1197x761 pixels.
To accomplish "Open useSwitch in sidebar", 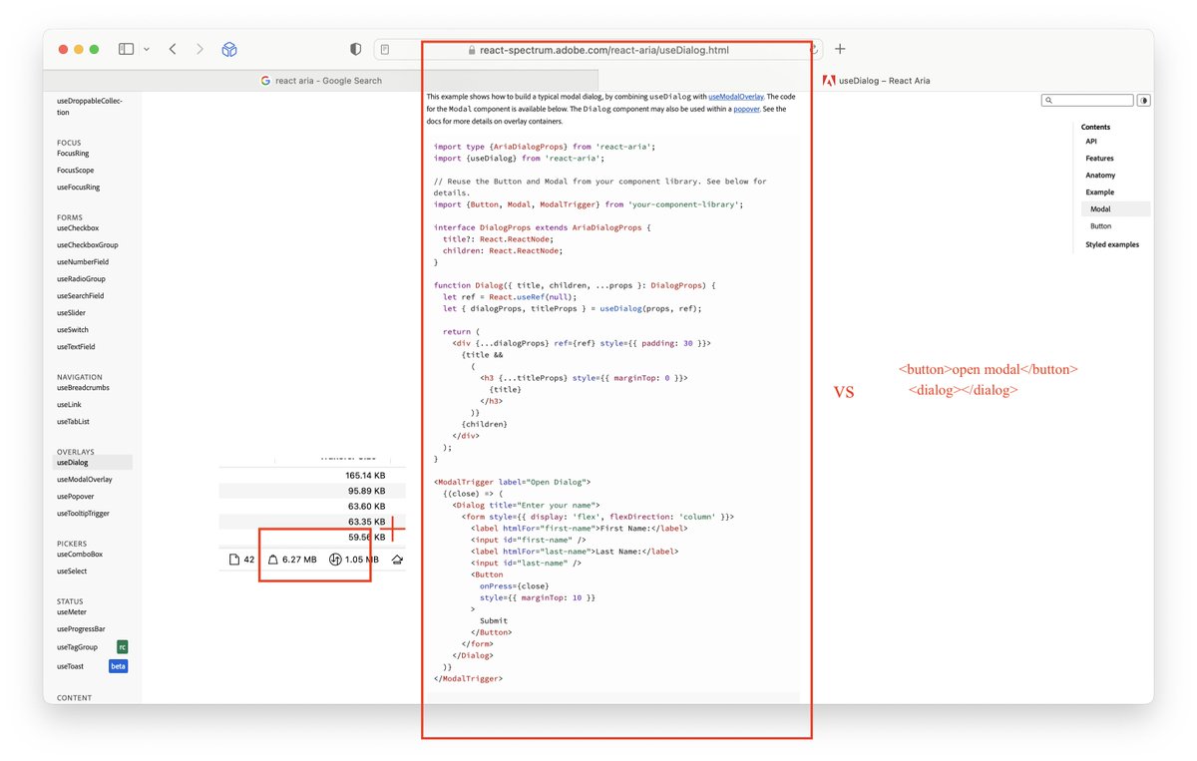I will (x=73, y=330).
